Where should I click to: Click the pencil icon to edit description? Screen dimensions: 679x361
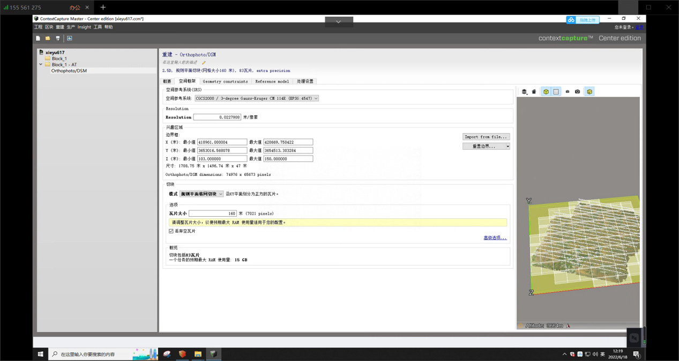204,63
